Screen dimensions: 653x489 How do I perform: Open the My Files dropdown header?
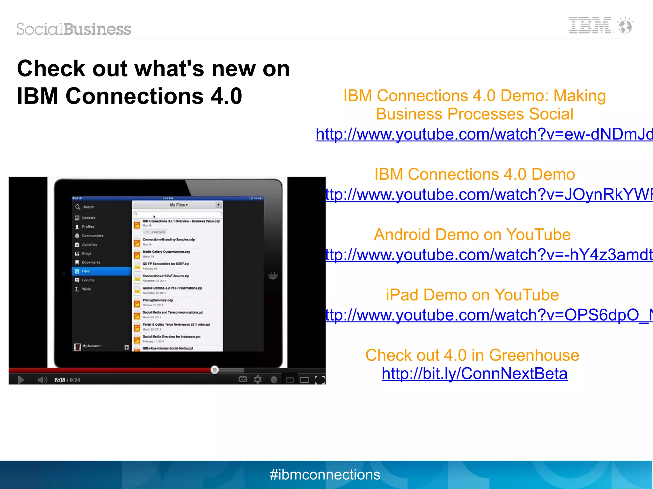click(x=179, y=205)
